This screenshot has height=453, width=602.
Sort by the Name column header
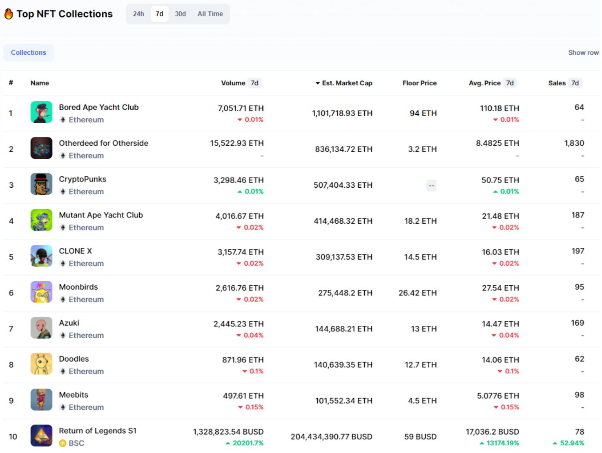(x=40, y=83)
